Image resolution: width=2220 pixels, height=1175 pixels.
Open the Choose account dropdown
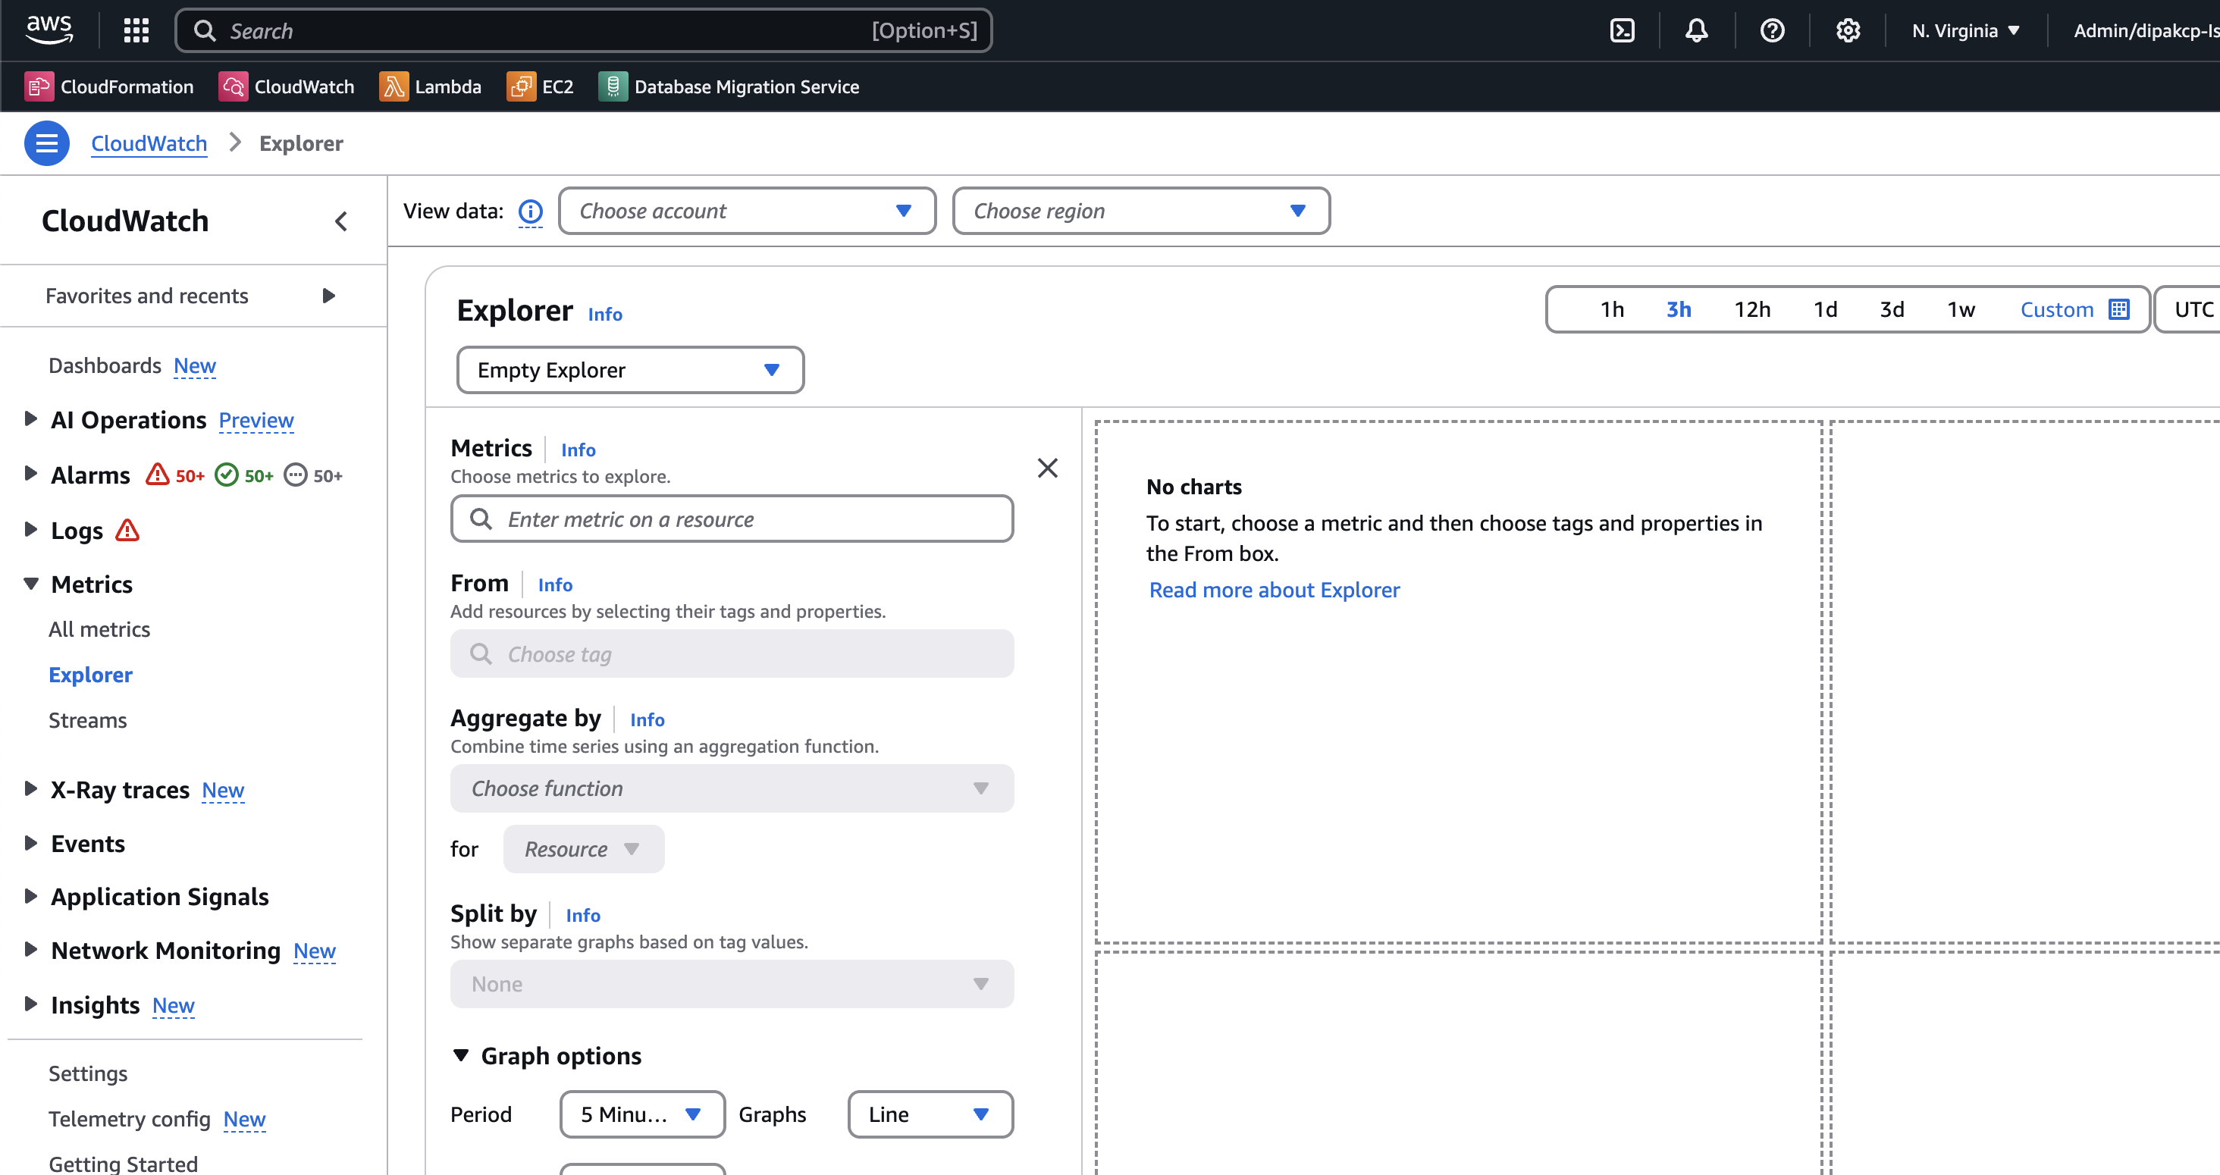pyautogui.click(x=746, y=211)
